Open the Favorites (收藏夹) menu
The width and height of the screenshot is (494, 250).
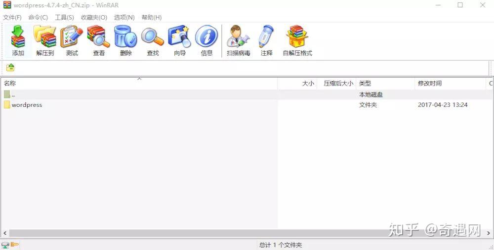click(x=94, y=18)
